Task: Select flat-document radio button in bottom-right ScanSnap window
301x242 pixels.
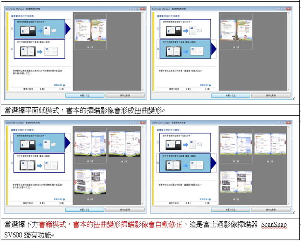Action: pyautogui.click(x=158, y=143)
